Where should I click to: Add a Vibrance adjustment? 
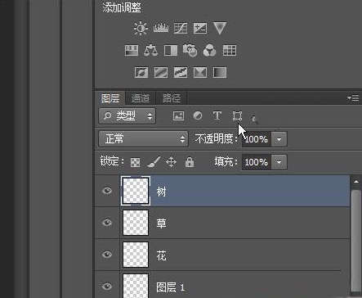(220, 28)
